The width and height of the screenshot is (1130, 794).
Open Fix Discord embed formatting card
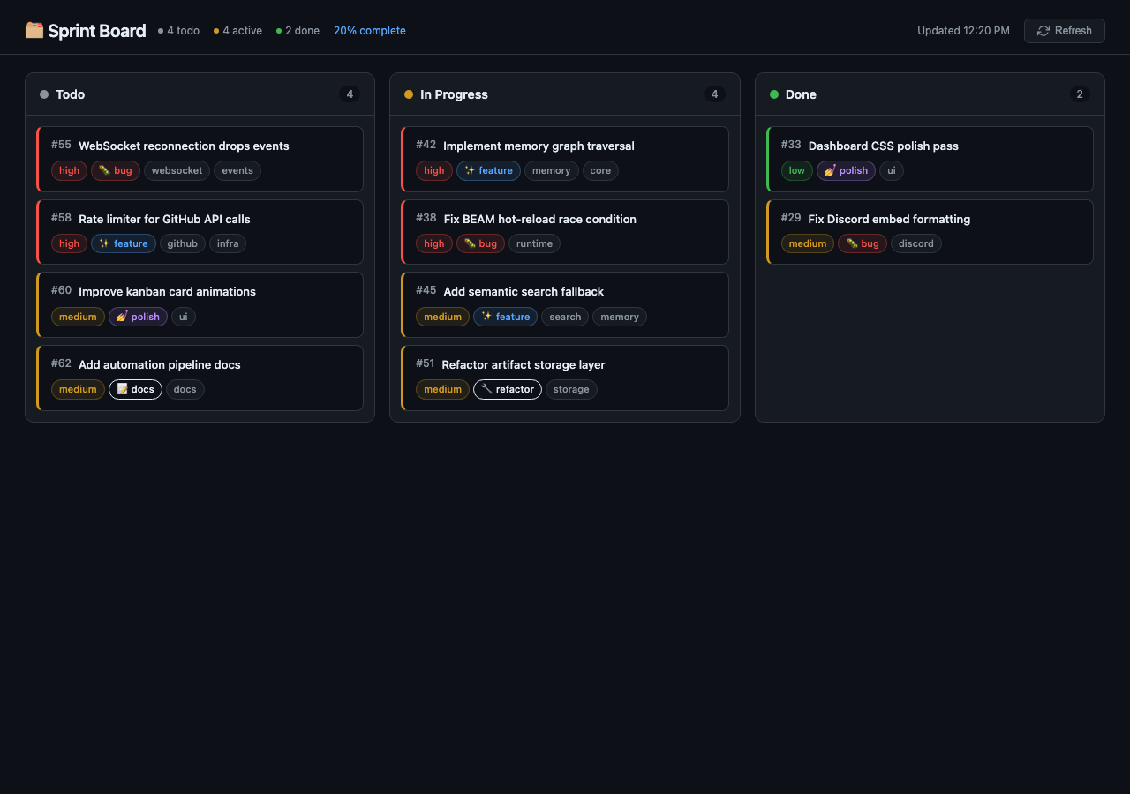click(889, 220)
